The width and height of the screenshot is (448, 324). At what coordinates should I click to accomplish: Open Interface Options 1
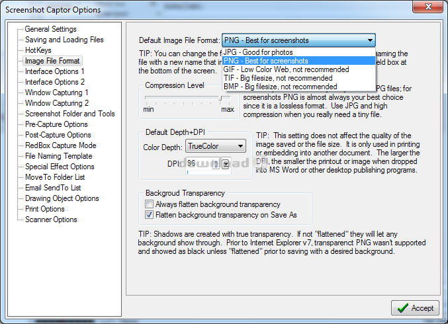(54, 71)
